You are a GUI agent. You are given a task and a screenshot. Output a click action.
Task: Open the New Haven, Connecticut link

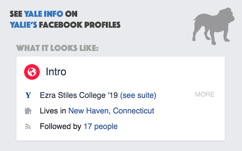pos(111,111)
